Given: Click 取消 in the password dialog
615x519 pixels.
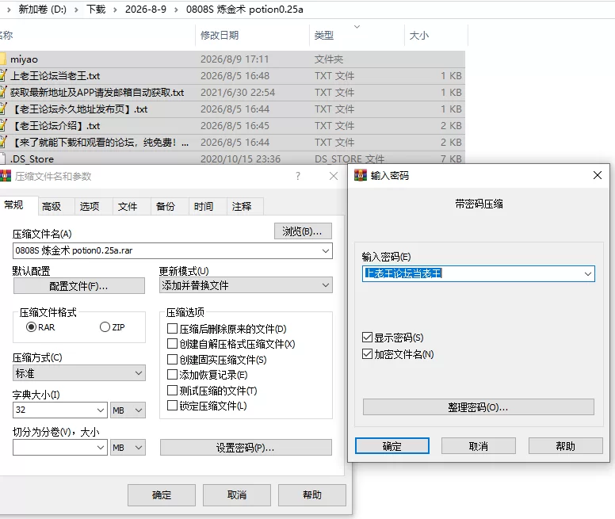Looking at the screenshot, I should point(479,446).
